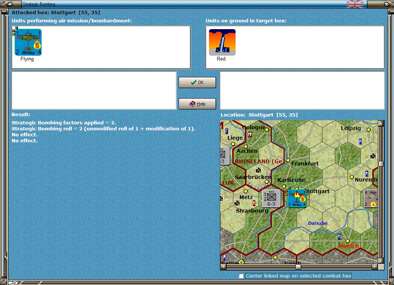Open the system menu icon in title bar
This screenshot has width=394, height=285.
9,4
